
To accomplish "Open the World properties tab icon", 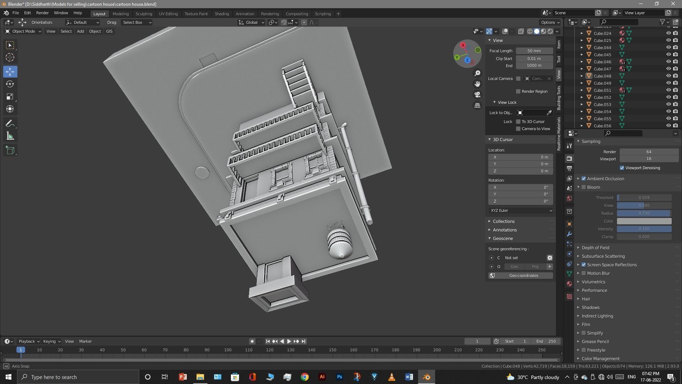I will [x=569, y=198].
